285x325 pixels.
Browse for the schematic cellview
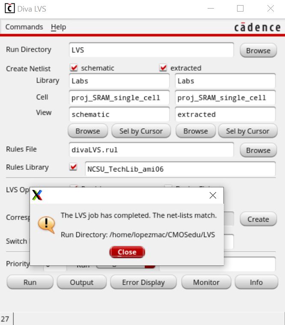click(88, 131)
